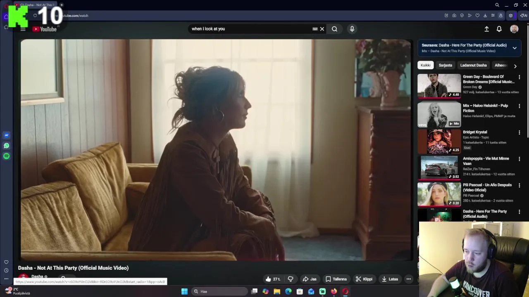Open the sidebar favorites heart icon
The image size is (529, 297).
pos(6,262)
